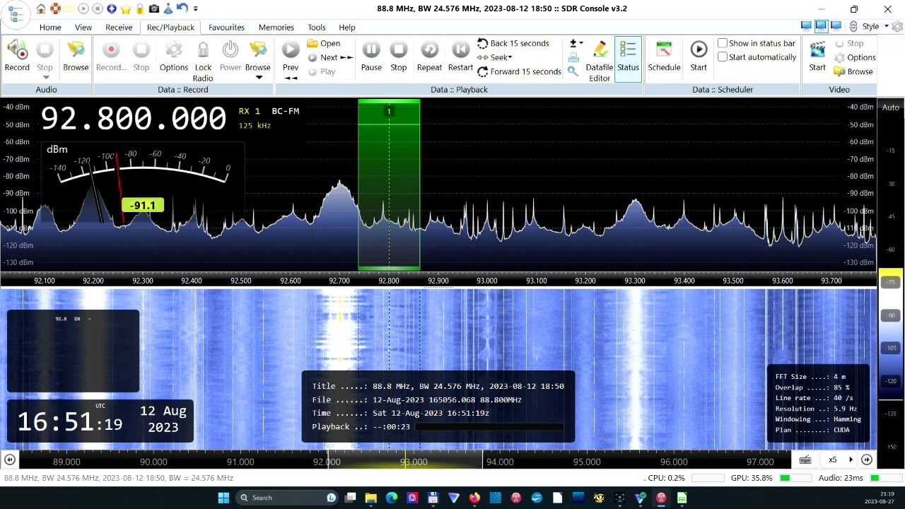Screen dimensions: 905x509
Task: Open the Datafile Editor
Action: click(x=600, y=61)
